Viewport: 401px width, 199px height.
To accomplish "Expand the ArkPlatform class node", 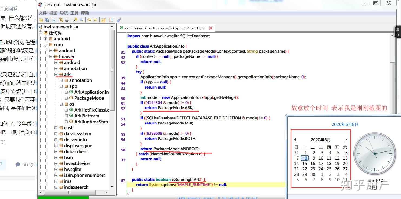I will tap(66, 116).
